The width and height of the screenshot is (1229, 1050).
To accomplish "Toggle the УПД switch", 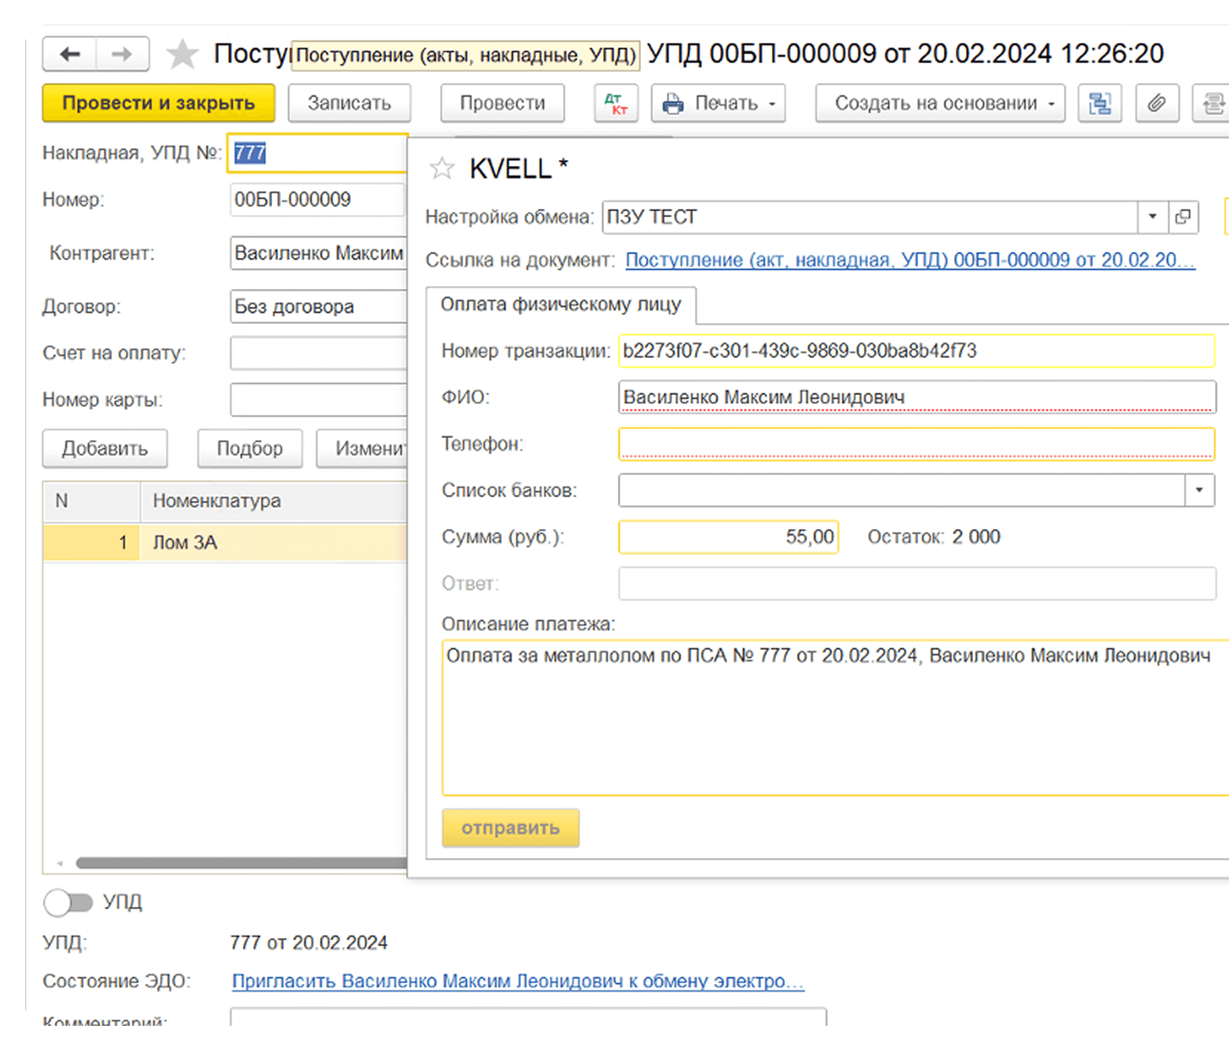I will pyautogui.click(x=69, y=902).
